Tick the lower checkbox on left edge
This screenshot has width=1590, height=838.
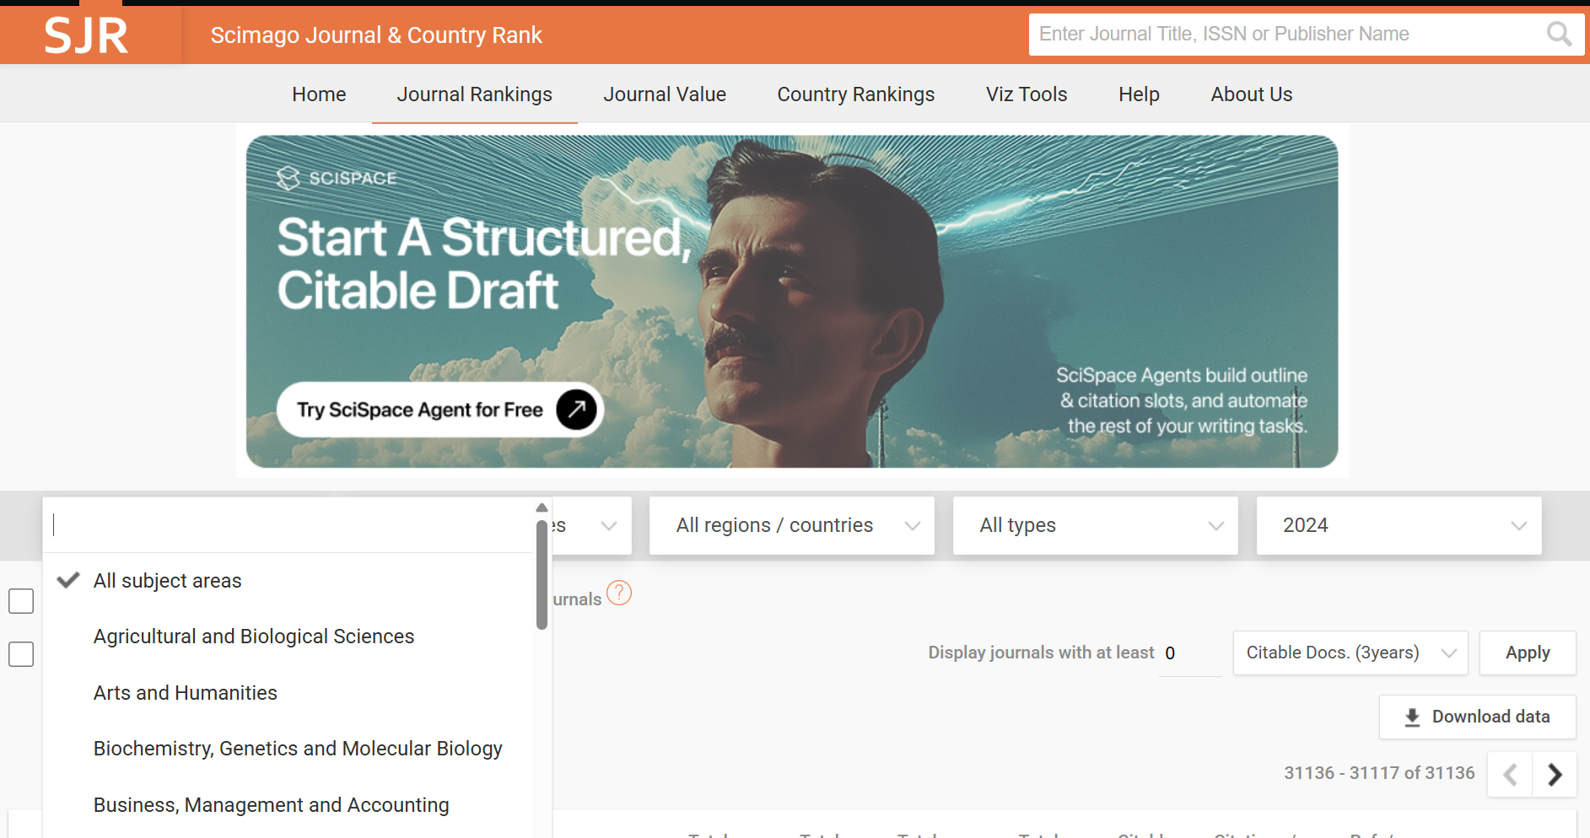point(21,654)
